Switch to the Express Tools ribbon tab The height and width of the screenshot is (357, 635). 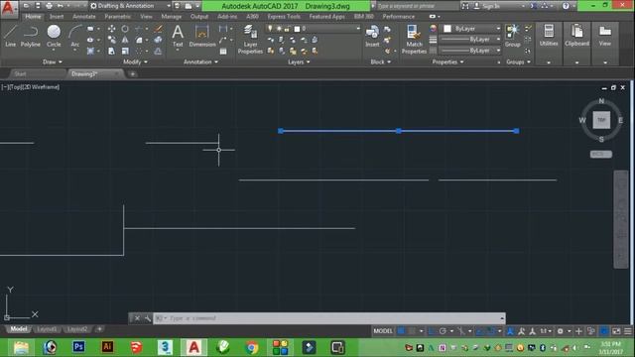coord(284,17)
